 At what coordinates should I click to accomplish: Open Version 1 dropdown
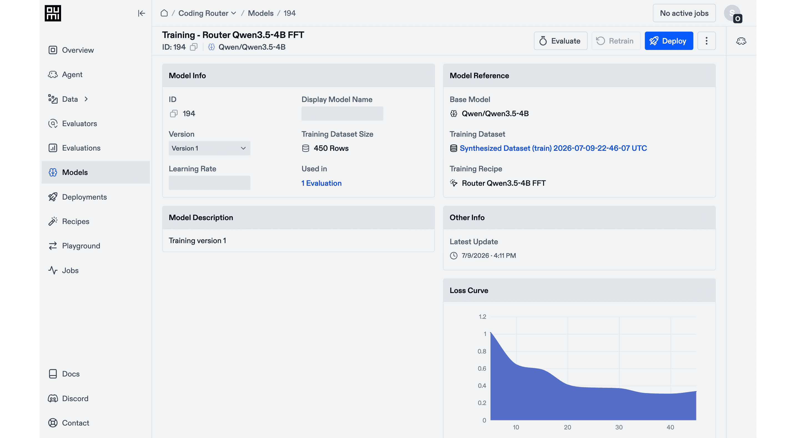point(209,148)
